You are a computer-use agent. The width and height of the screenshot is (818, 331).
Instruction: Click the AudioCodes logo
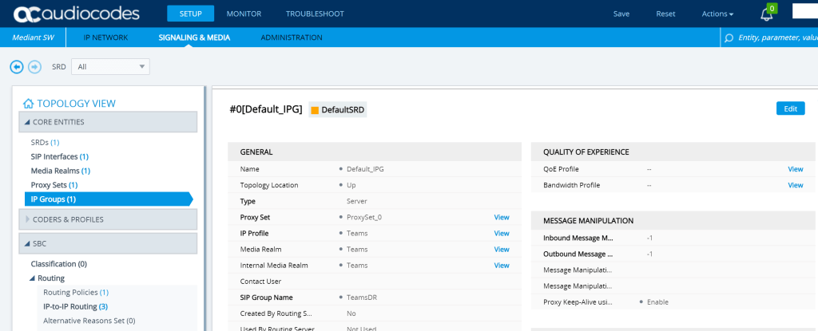click(77, 14)
